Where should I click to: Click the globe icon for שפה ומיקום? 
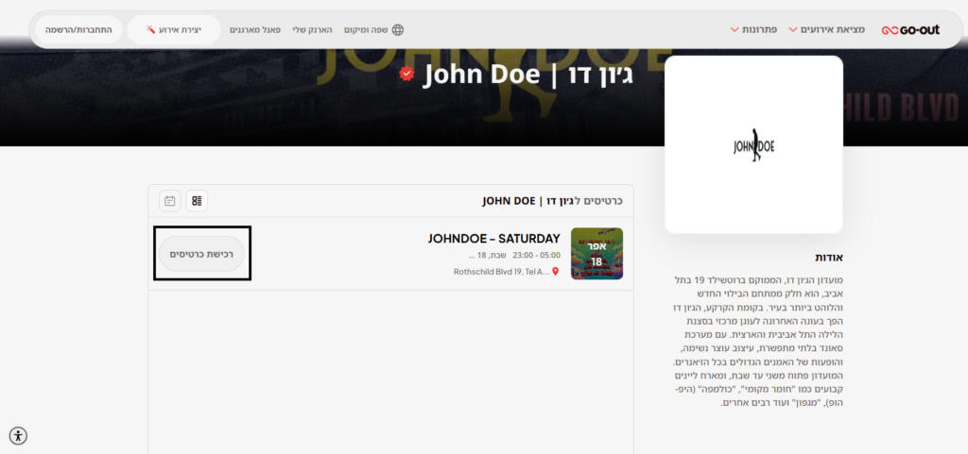tap(398, 29)
